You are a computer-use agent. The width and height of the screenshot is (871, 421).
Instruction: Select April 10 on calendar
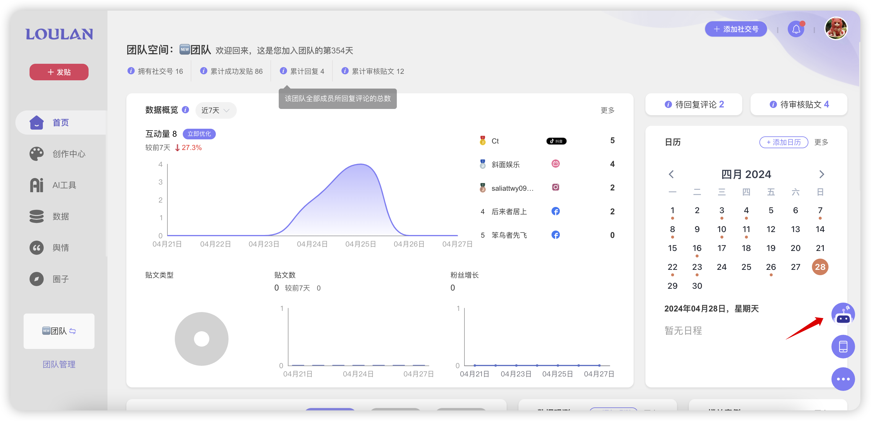pos(721,229)
